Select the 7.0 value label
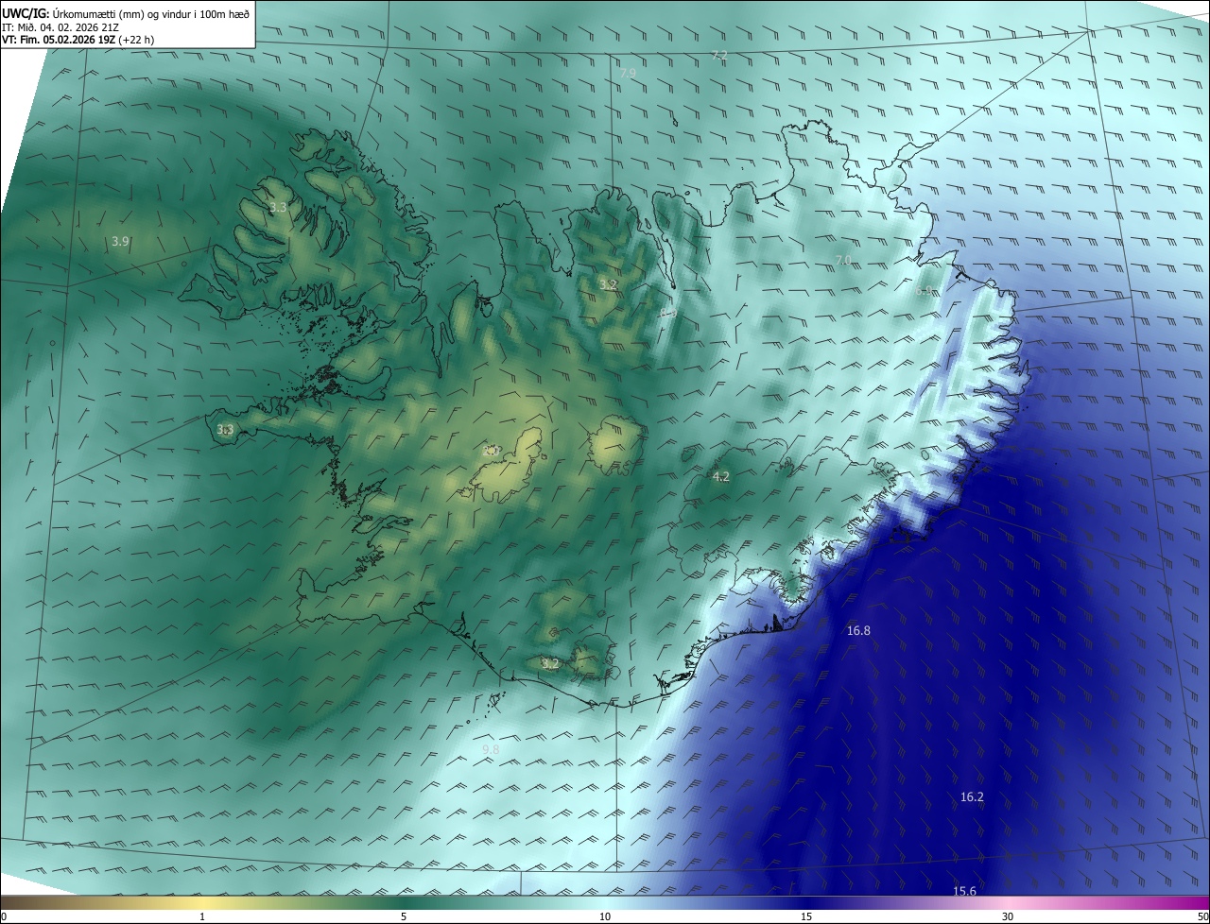The image size is (1210, 924). click(x=843, y=261)
